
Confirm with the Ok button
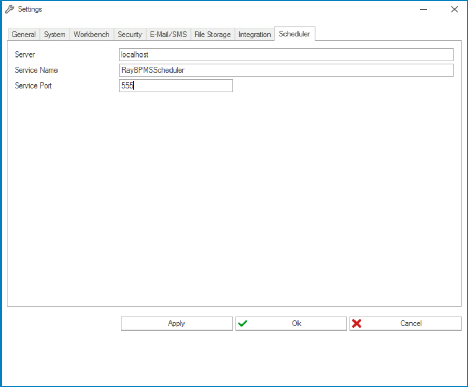[291, 323]
